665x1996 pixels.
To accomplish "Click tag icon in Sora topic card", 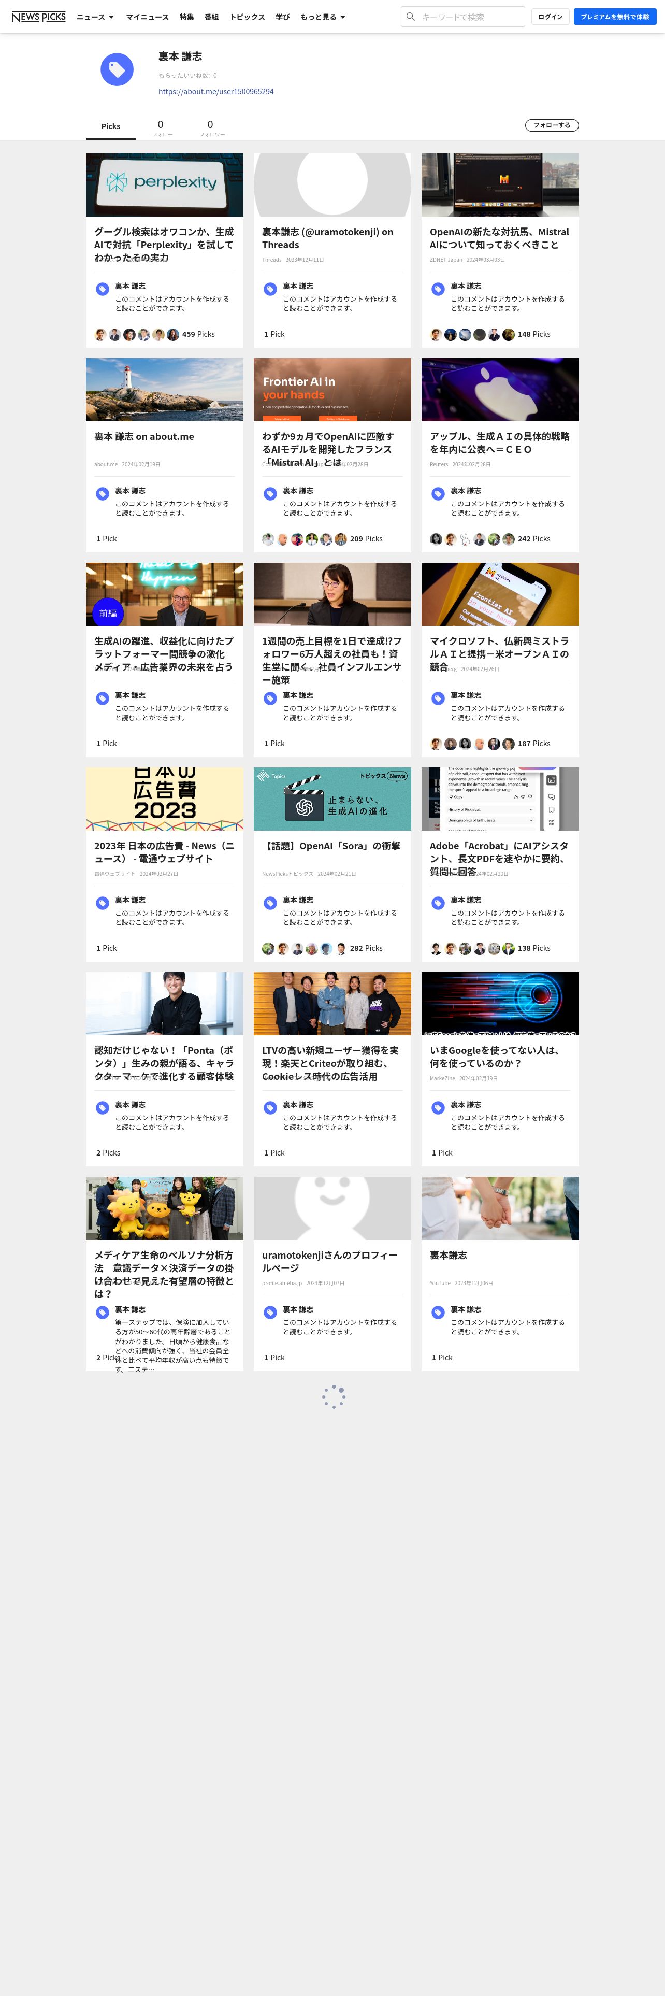I will tap(270, 903).
